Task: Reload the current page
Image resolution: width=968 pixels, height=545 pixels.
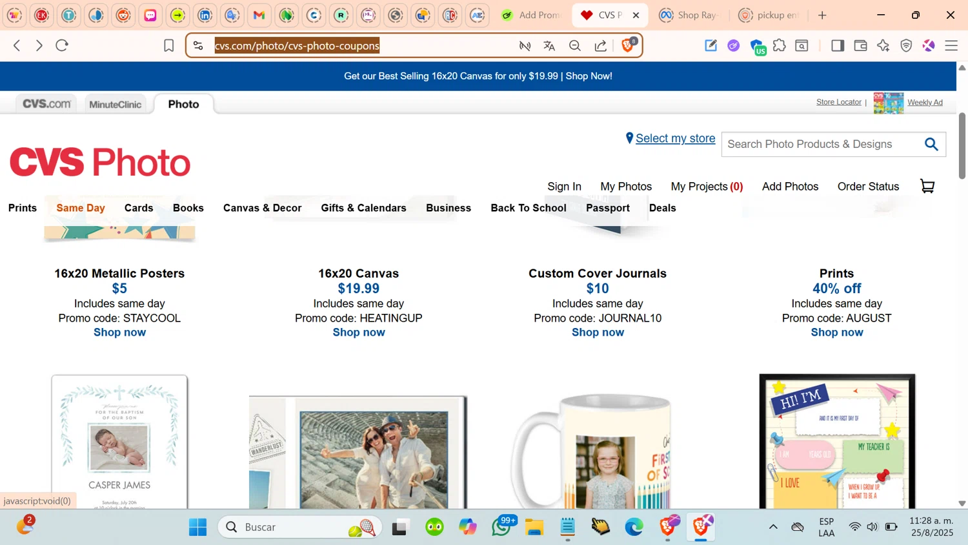Action: 62,46
